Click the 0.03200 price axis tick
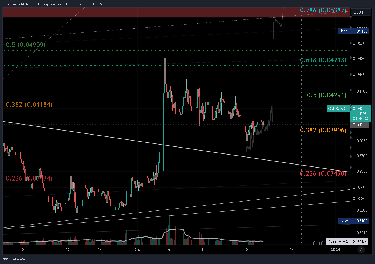This screenshot has width=375, height=264. [x=360, y=210]
